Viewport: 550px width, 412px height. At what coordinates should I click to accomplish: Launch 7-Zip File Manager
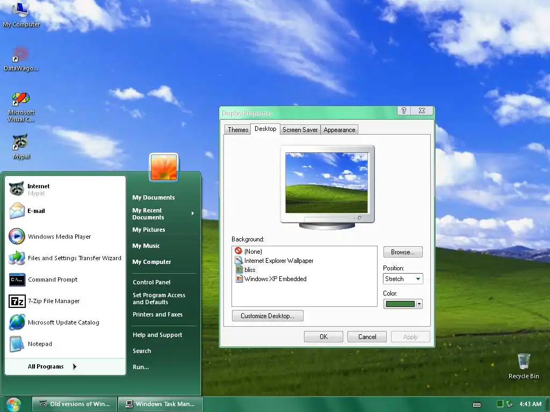point(65,301)
